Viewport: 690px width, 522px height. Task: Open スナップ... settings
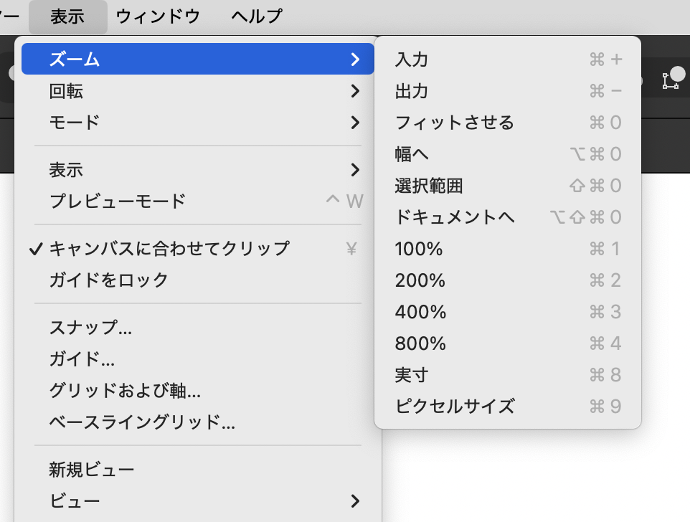tap(90, 328)
